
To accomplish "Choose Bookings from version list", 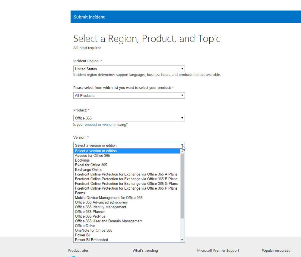I will click(127, 160).
